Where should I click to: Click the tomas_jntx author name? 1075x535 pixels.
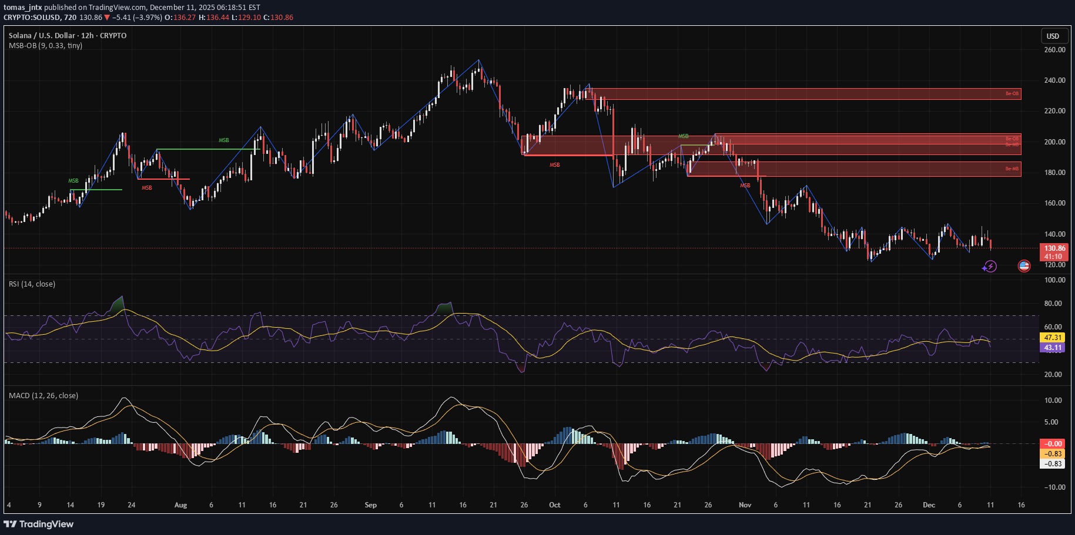pyautogui.click(x=22, y=8)
